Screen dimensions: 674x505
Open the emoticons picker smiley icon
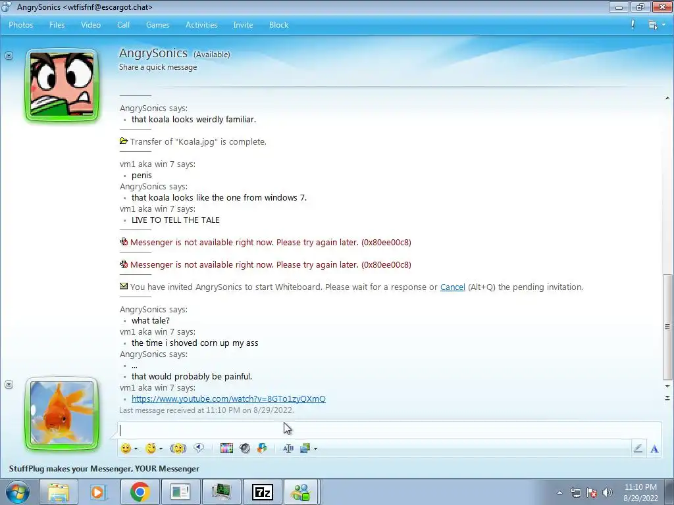pos(126,448)
